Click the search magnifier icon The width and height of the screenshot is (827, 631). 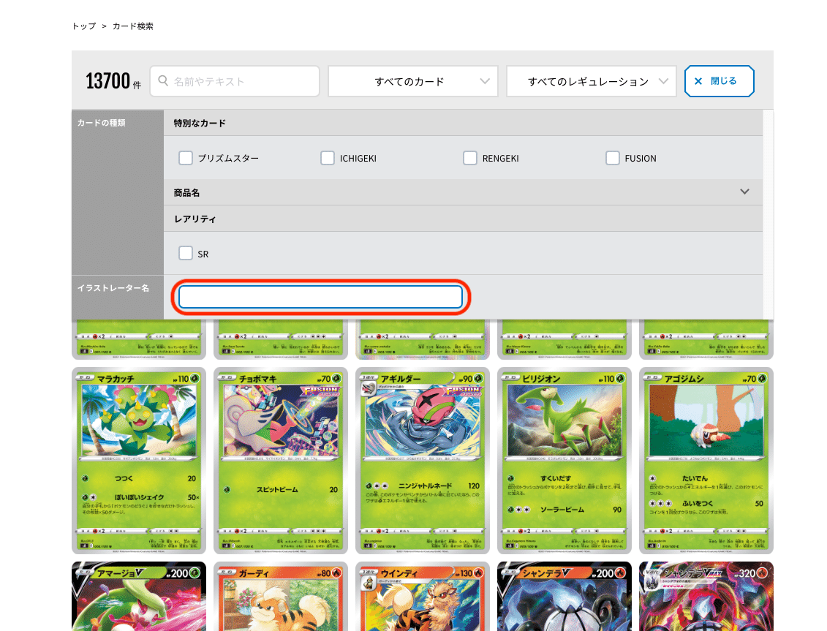163,80
